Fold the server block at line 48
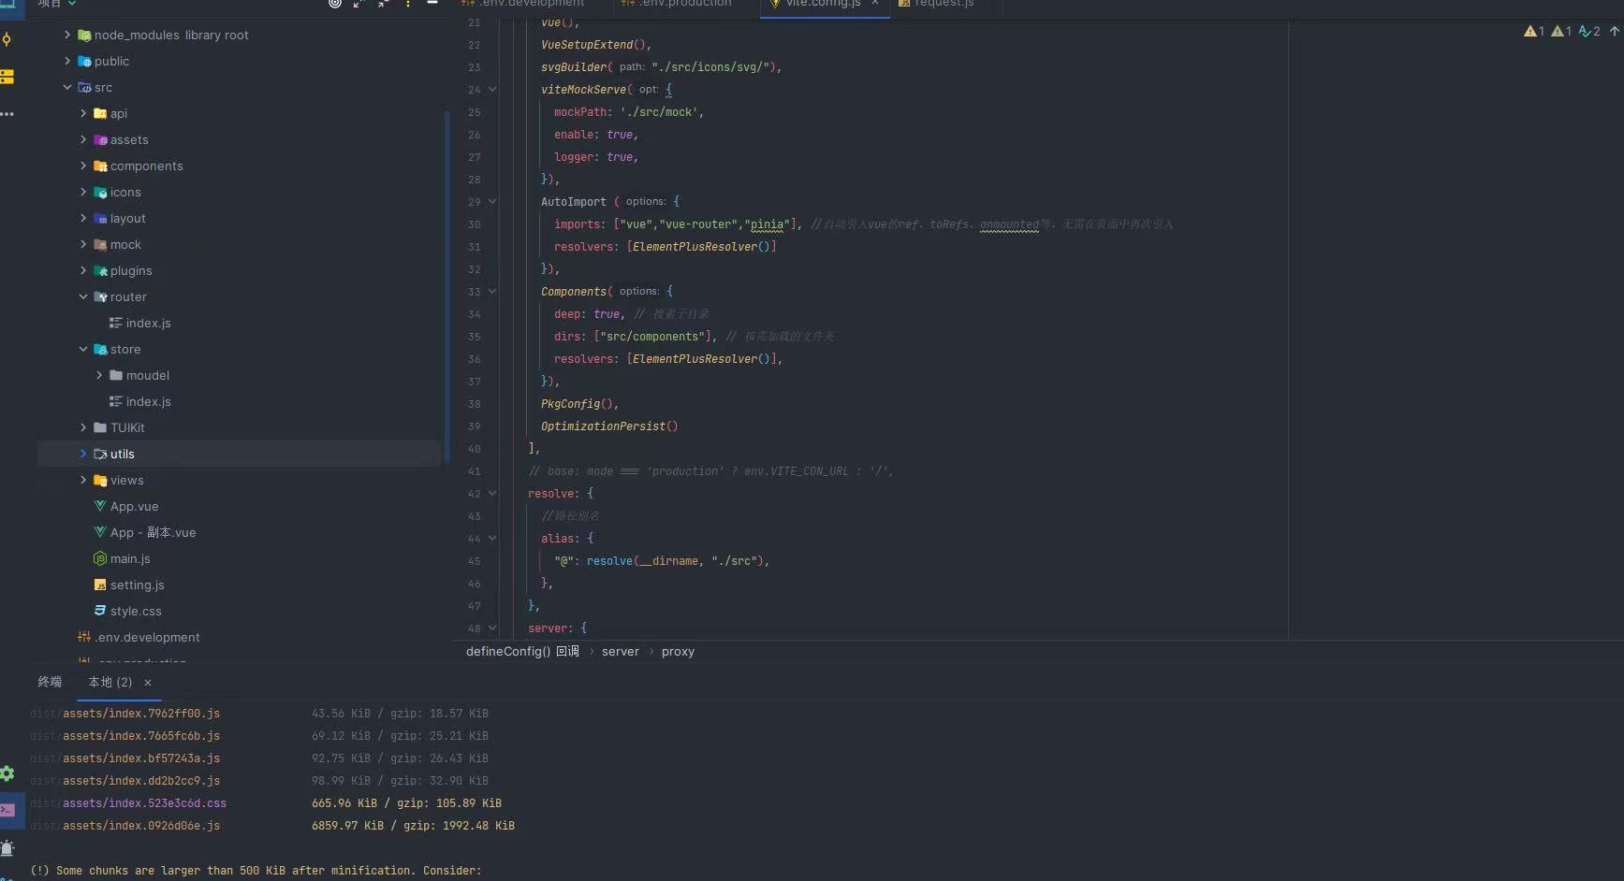This screenshot has height=881, width=1624. coord(492,628)
